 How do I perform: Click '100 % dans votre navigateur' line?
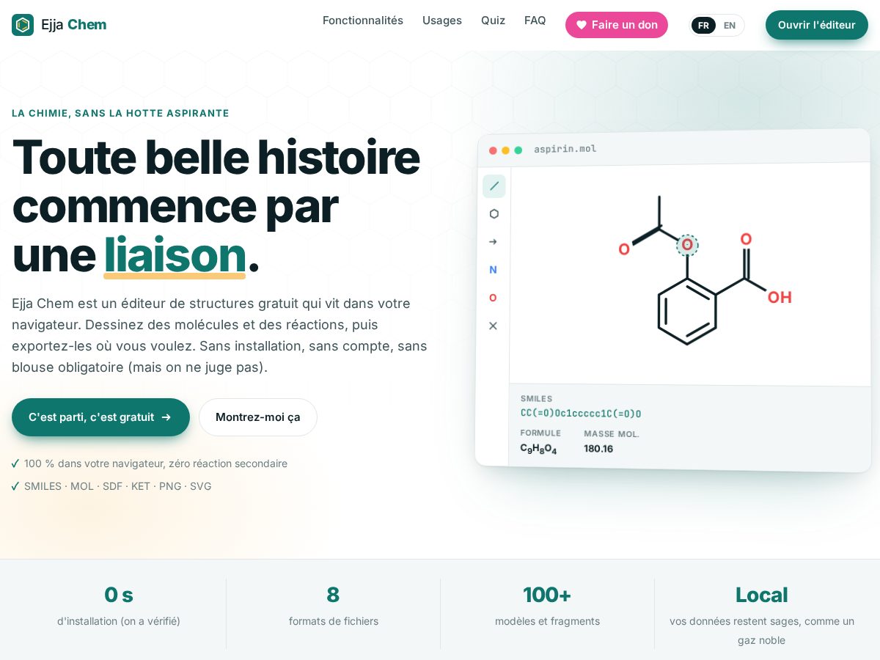[155, 463]
